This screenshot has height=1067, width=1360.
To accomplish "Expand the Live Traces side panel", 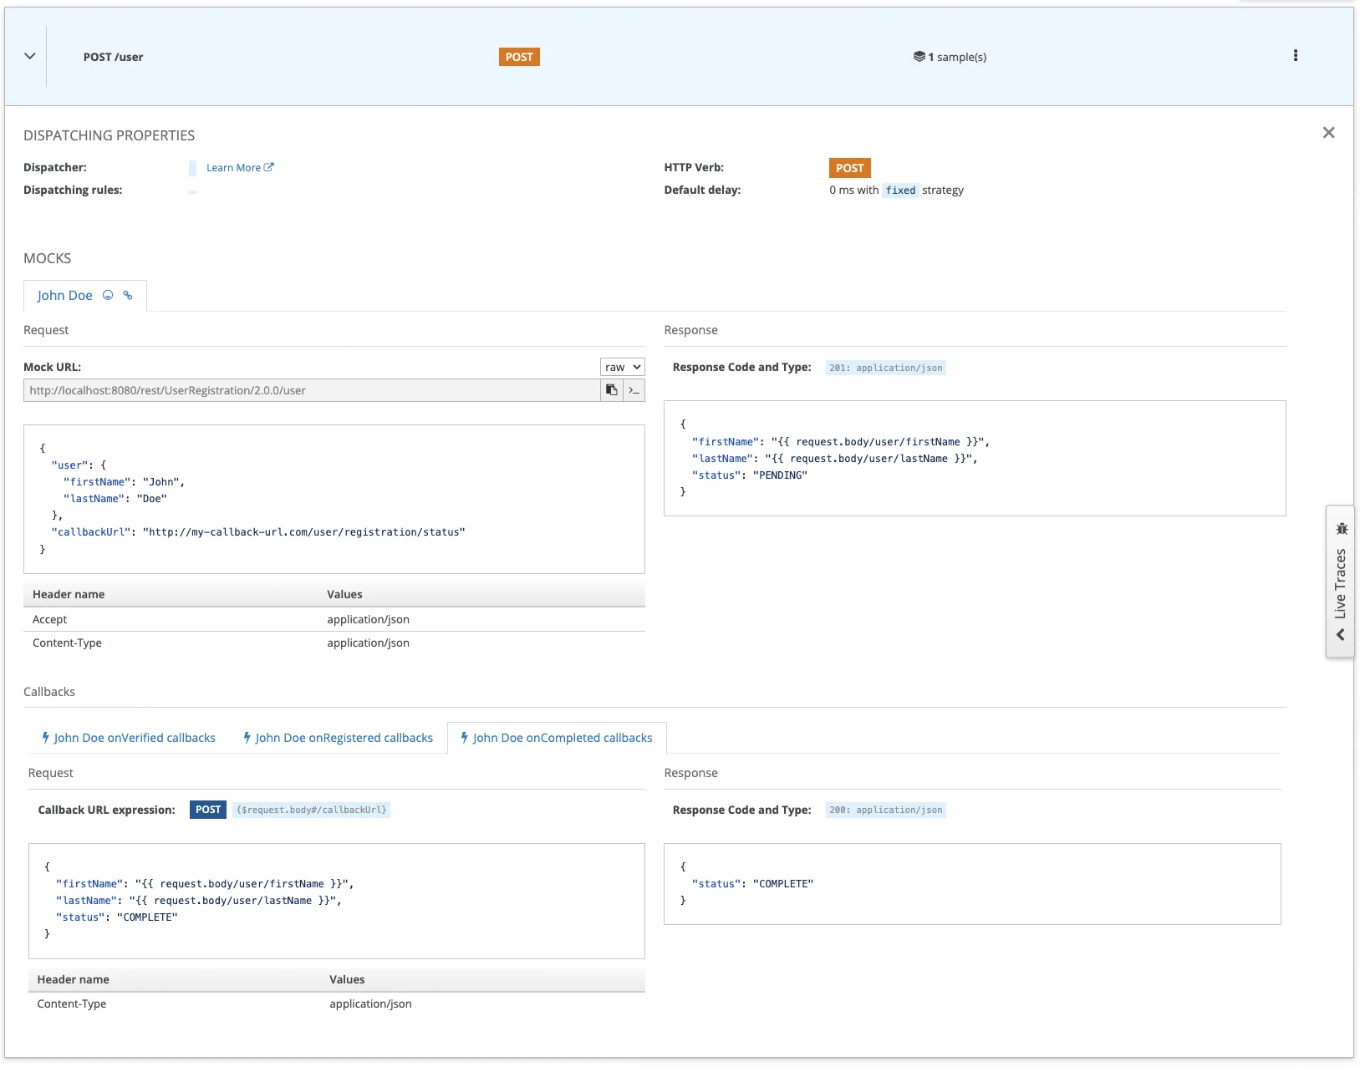I will tap(1341, 634).
